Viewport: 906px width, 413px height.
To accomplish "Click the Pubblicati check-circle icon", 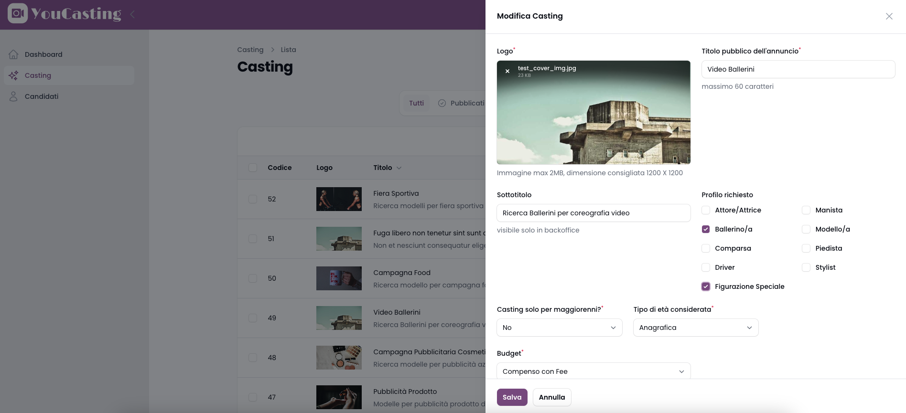I will click(x=442, y=103).
